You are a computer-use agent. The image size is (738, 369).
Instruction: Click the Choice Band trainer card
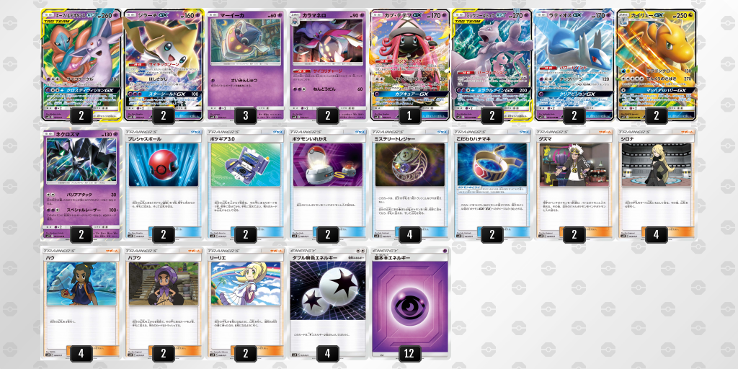[492, 184]
